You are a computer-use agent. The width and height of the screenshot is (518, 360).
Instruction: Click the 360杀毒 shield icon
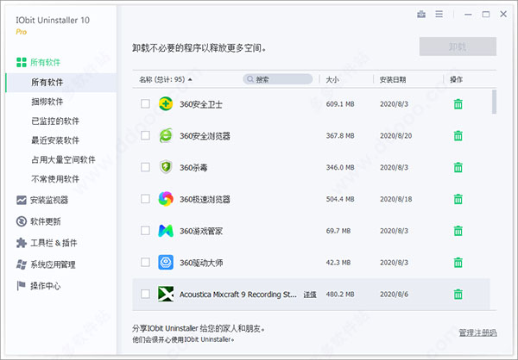tap(166, 167)
